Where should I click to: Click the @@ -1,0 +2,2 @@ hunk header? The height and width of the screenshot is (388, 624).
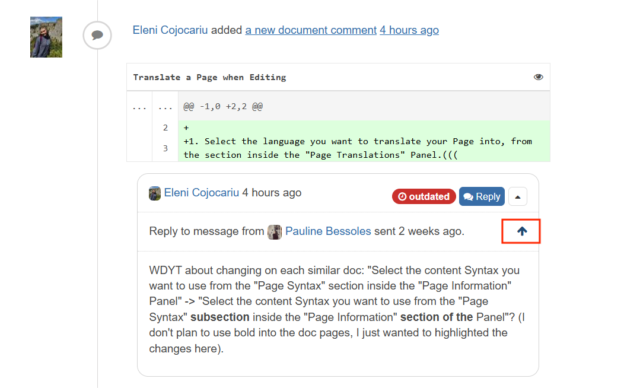tap(223, 107)
